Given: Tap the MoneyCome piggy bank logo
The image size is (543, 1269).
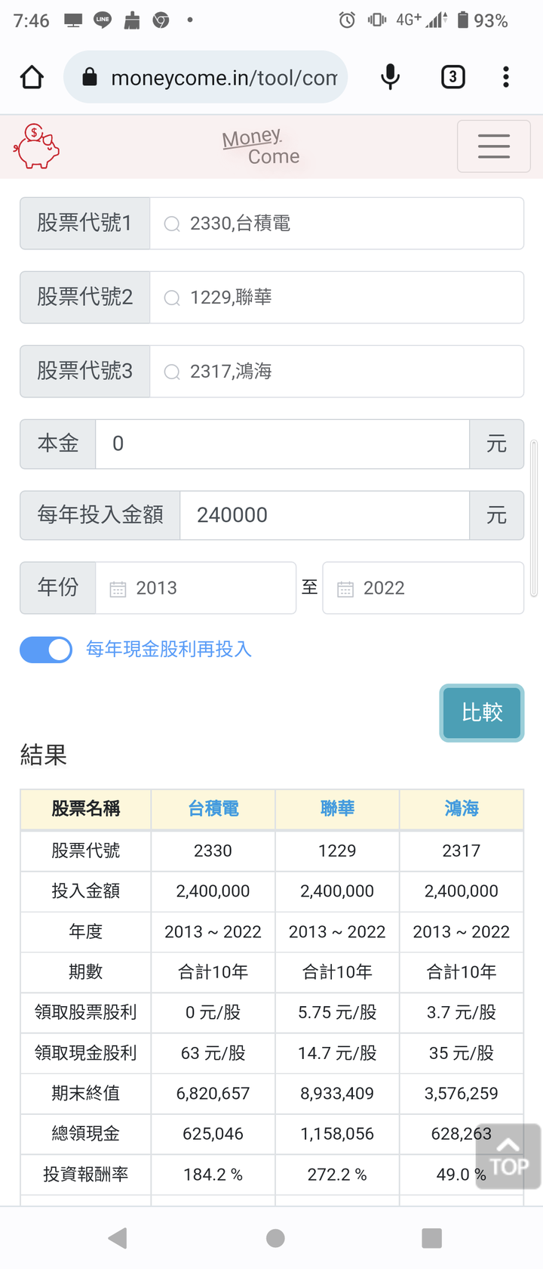Looking at the screenshot, I should [36, 147].
